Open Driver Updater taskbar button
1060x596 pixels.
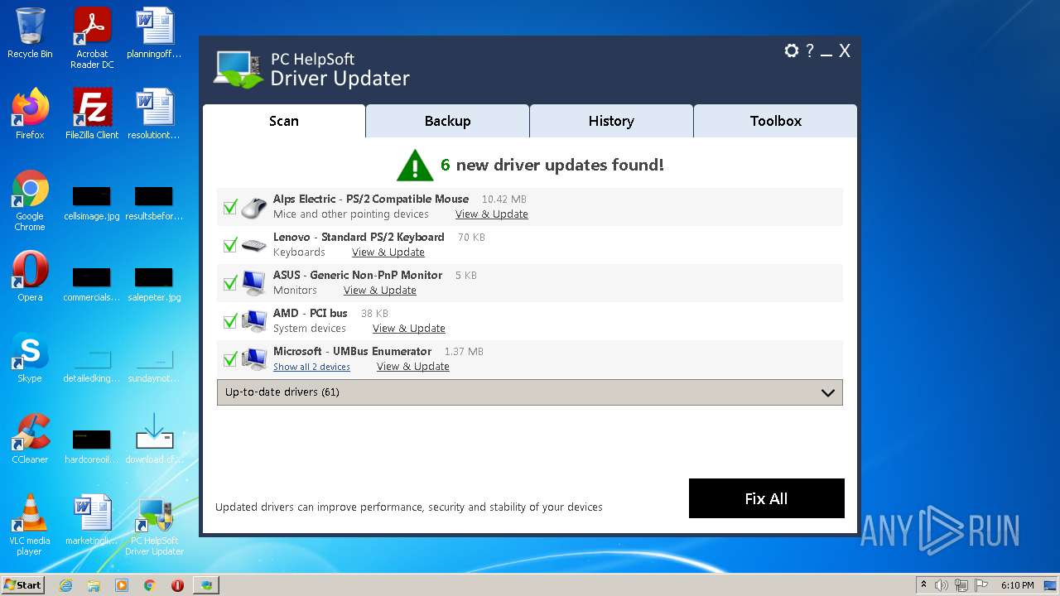206,585
